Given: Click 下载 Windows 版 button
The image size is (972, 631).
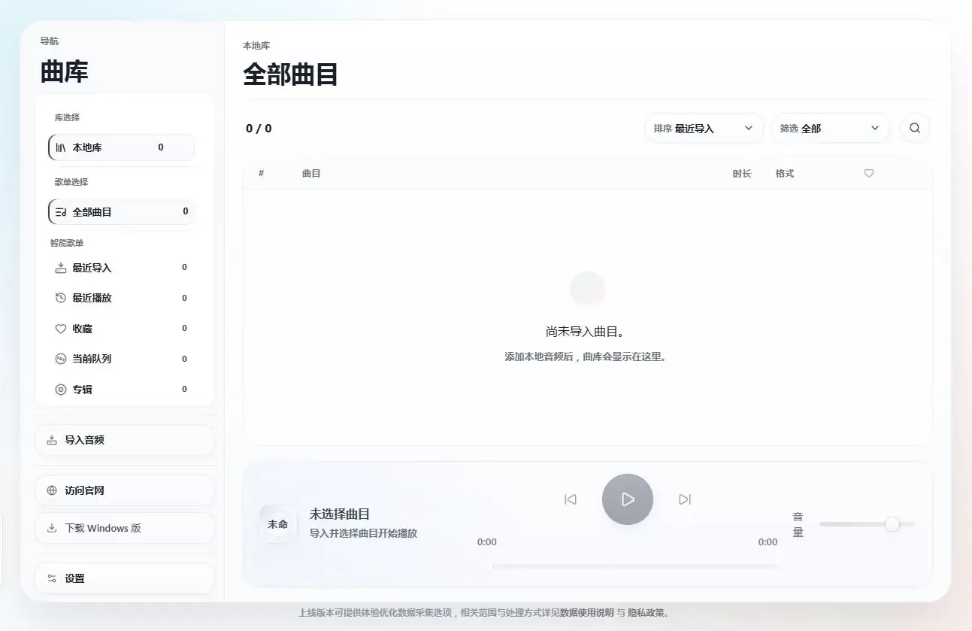Looking at the screenshot, I should 125,528.
